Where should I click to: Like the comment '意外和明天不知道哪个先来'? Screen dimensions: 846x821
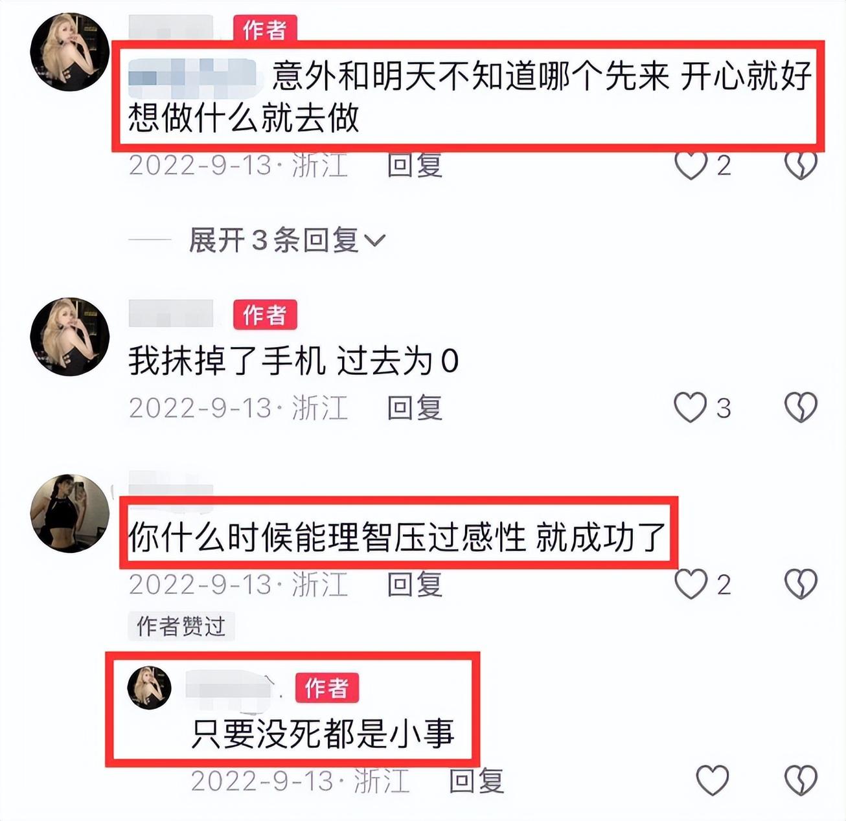(691, 166)
